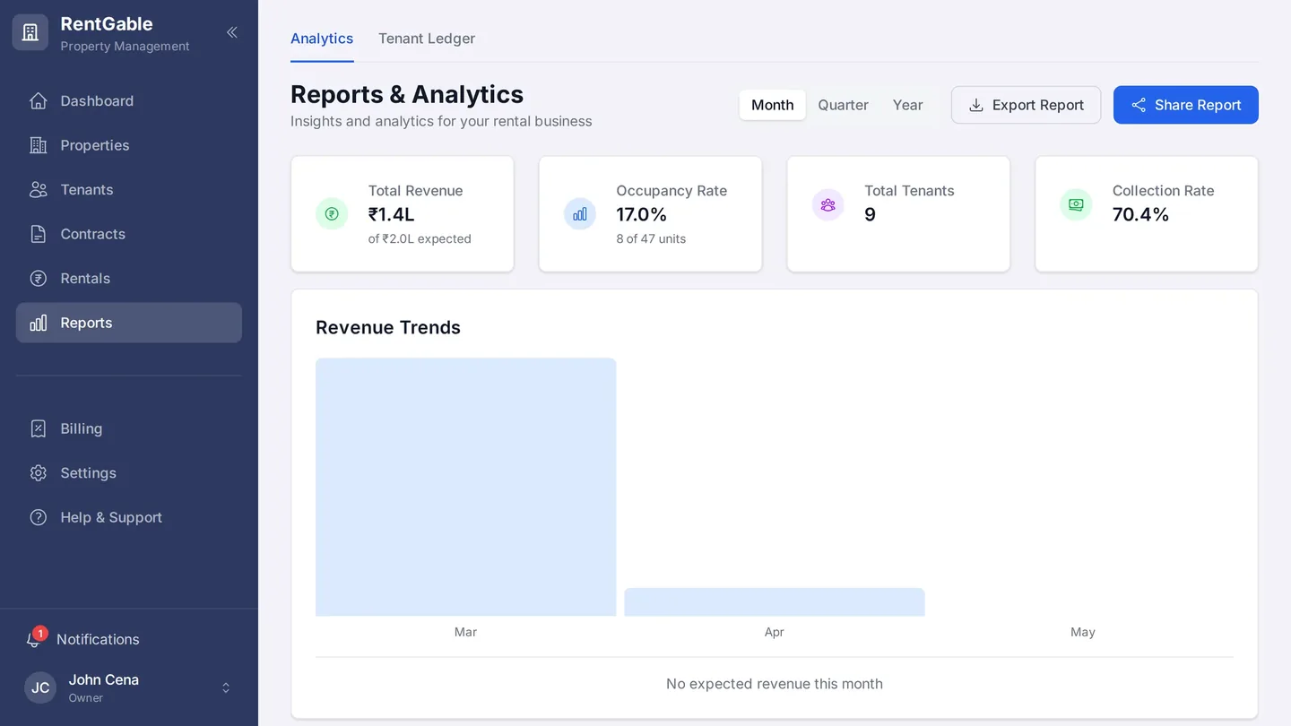1291x726 pixels.
Task: Switch to the Tenant Ledger tab
Action: [427, 39]
